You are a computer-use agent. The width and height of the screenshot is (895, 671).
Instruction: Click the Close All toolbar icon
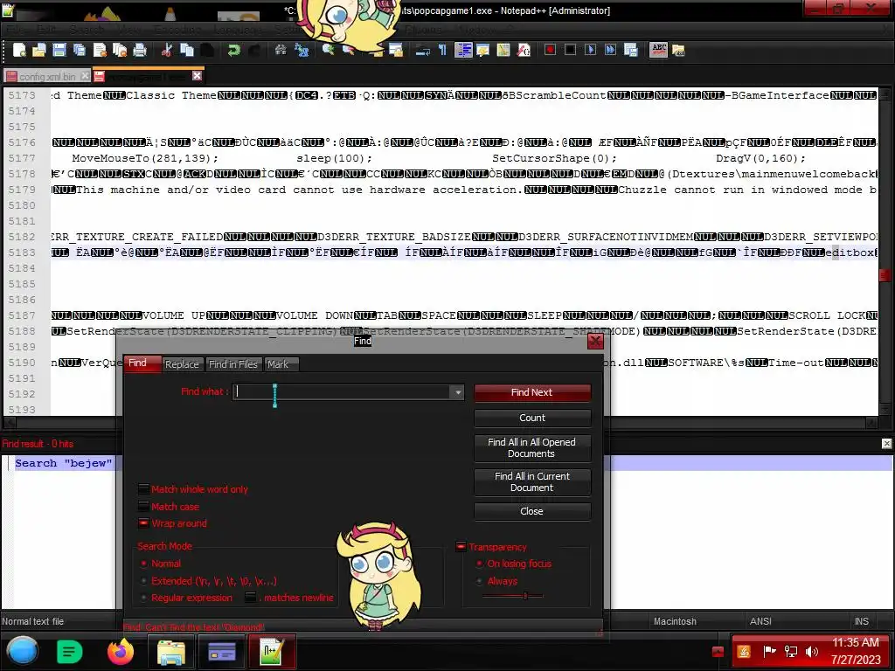tap(120, 50)
